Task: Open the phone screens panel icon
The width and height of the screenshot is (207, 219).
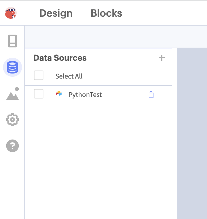Action: pos(12,41)
